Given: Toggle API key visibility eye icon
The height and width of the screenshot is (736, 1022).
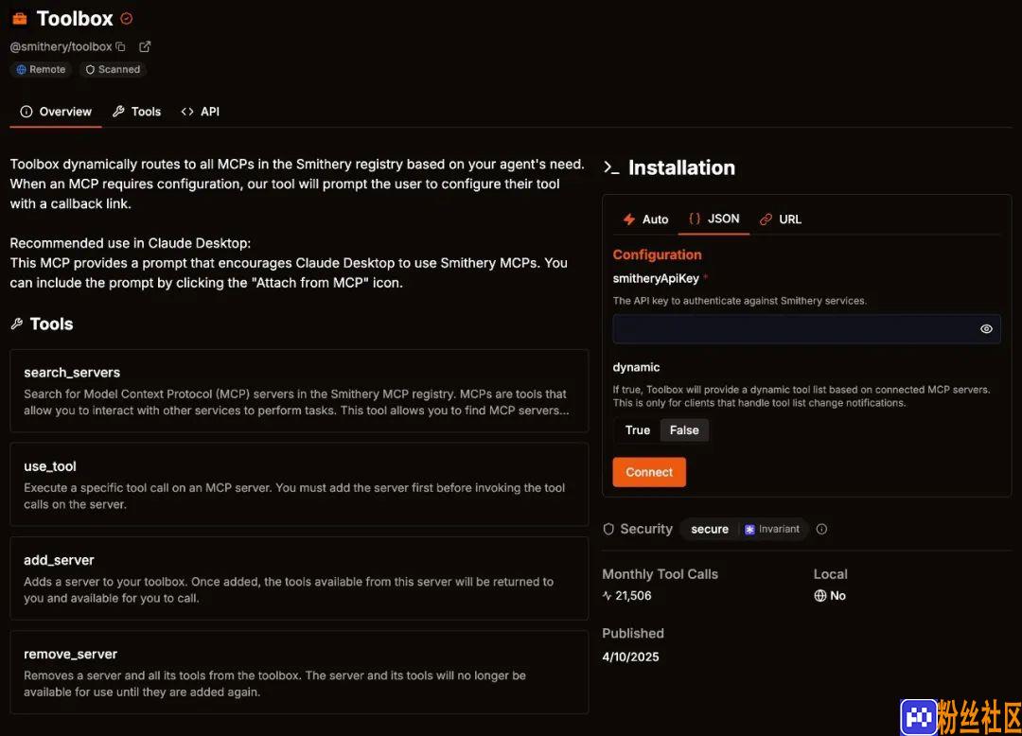Looking at the screenshot, I should pyautogui.click(x=986, y=329).
